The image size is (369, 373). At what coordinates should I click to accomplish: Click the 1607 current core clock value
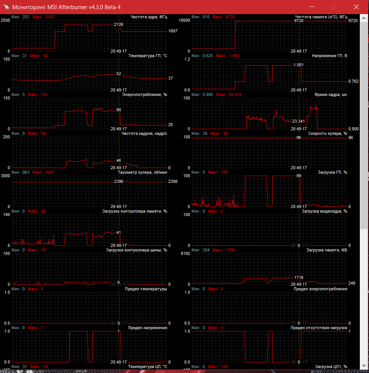173,31
